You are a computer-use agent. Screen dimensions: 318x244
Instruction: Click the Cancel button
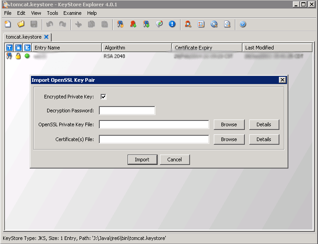pos(175,160)
